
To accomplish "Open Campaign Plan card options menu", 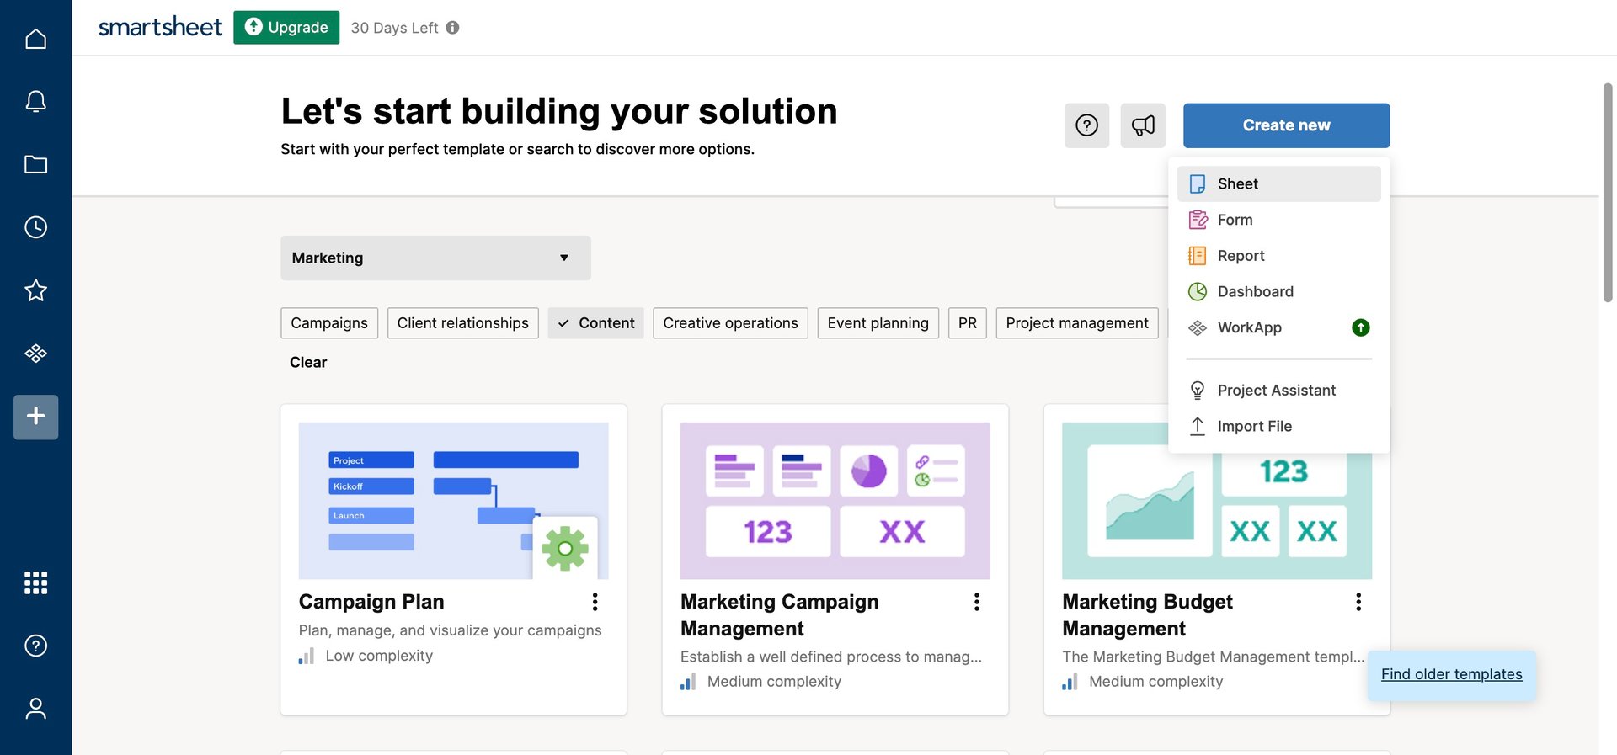I will 595,602.
